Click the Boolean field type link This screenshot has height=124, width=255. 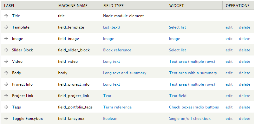tap(110, 119)
